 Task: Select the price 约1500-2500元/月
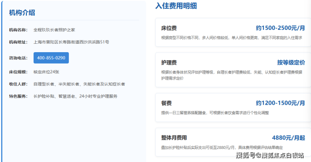280,28
